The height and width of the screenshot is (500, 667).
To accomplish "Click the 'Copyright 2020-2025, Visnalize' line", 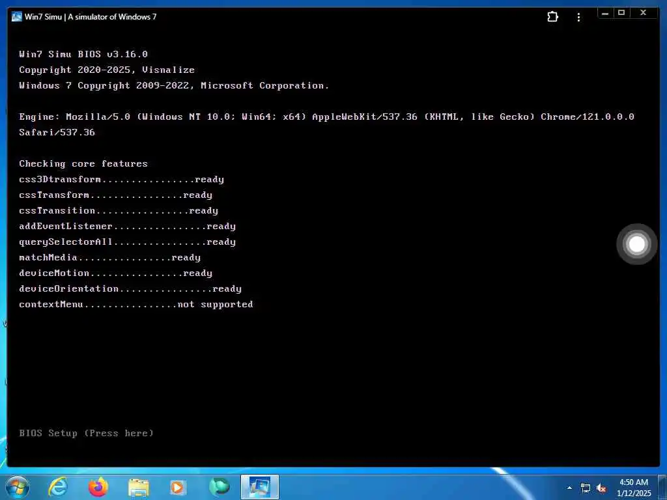I will tap(107, 70).
